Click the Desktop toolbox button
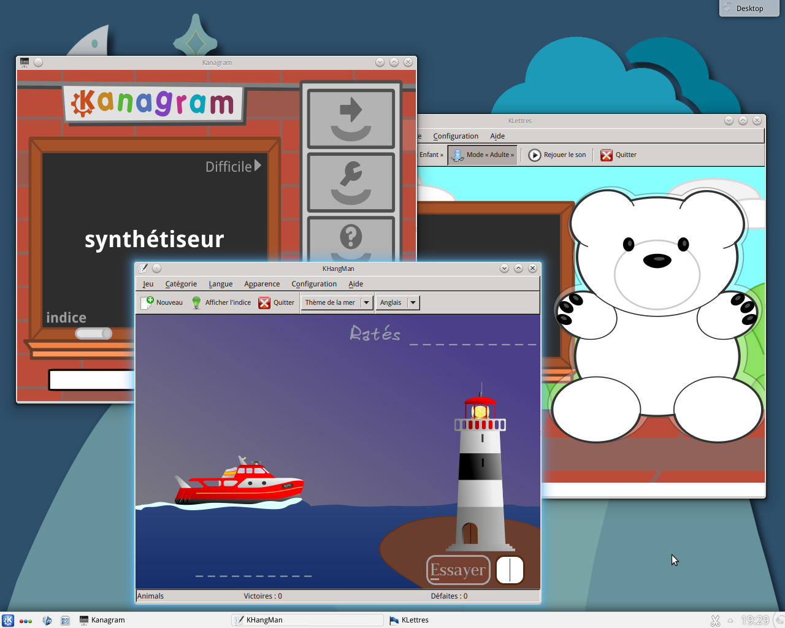The height and width of the screenshot is (628, 785). pyautogui.click(x=749, y=8)
